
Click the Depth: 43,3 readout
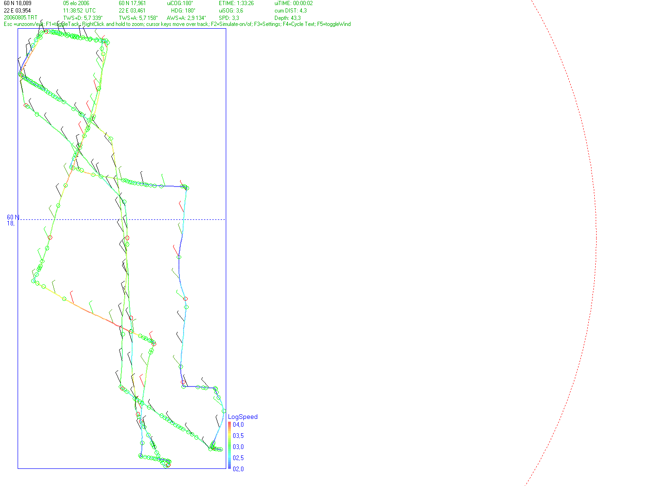click(287, 18)
